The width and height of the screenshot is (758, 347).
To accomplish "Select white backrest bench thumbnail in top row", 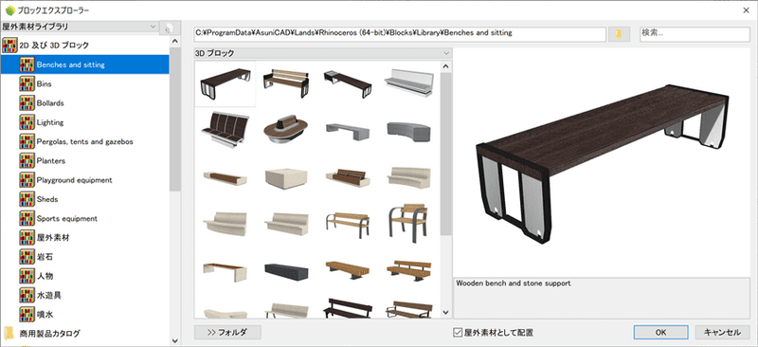I will point(409,82).
